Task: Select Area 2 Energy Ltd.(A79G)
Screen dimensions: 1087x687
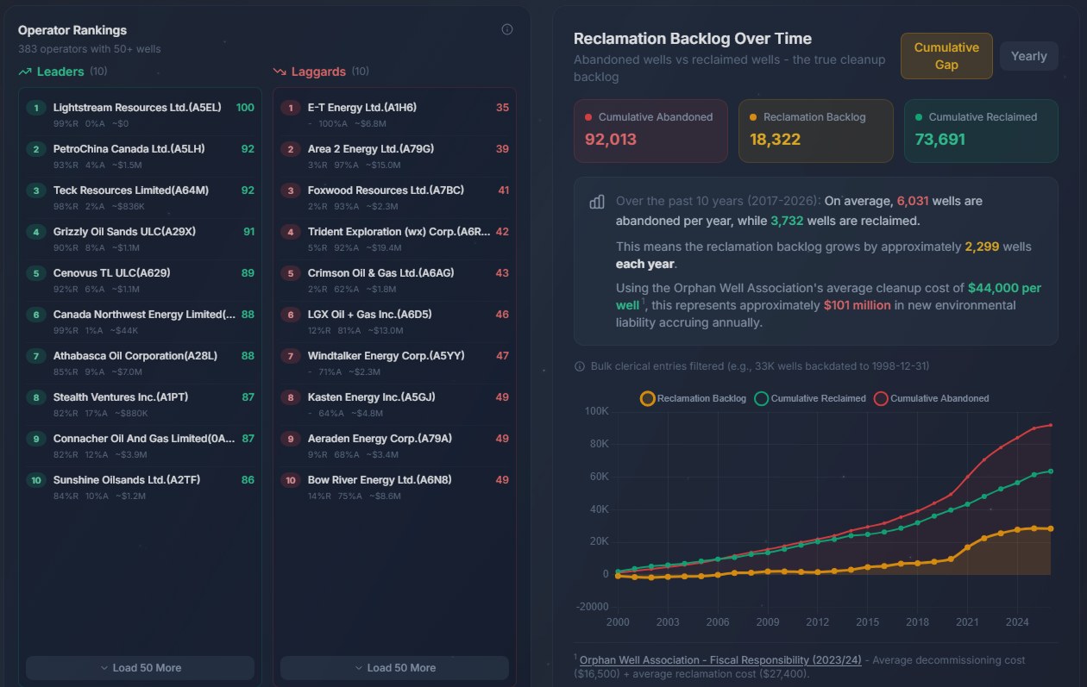Action: 394,156
